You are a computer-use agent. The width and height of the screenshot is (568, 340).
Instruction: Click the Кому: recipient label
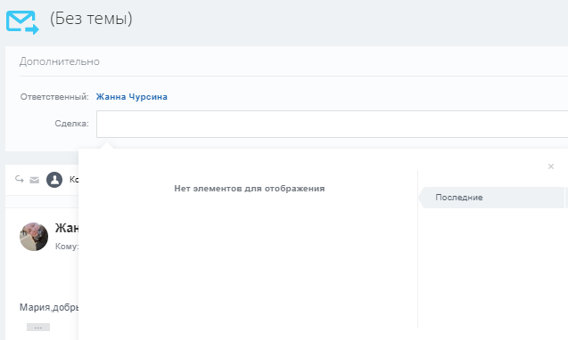click(67, 247)
